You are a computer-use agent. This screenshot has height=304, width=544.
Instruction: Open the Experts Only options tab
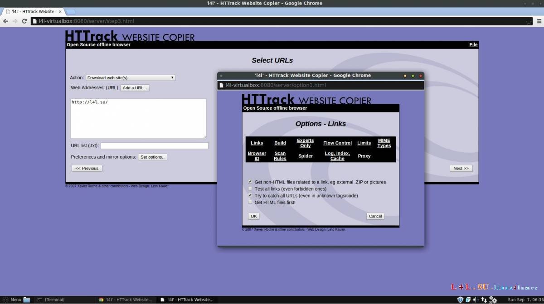point(306,143)
